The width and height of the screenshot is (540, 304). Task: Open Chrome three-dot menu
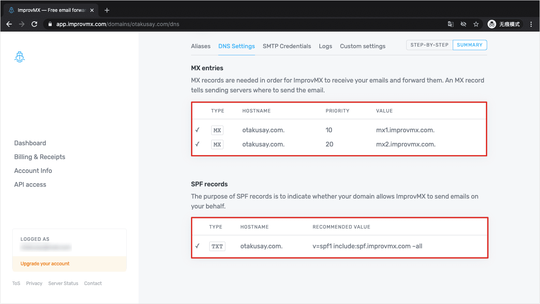(531, 24)
